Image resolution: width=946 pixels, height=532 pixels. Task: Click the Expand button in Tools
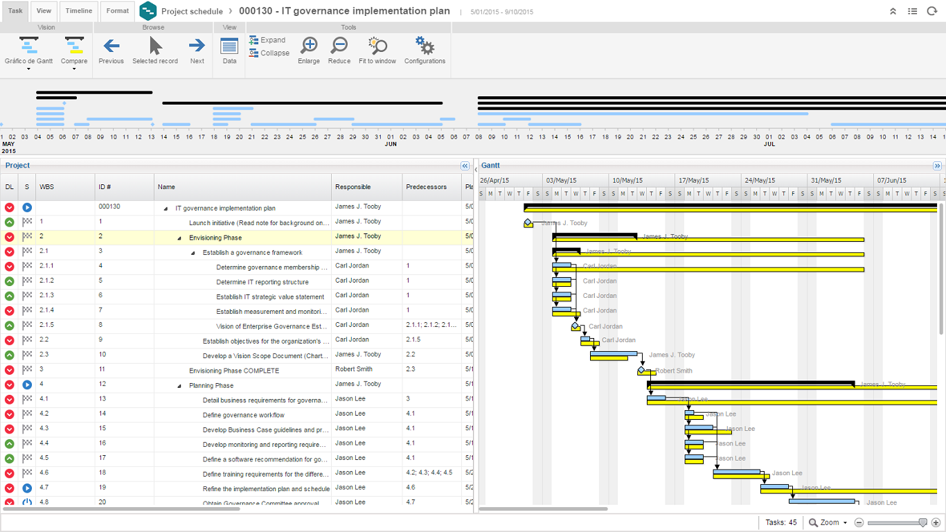coord(267,40)
